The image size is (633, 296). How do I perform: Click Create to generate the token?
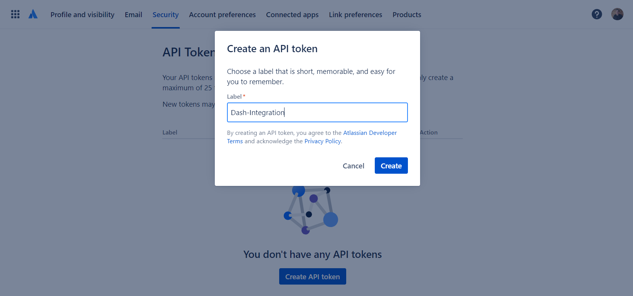tap(391, 166)
